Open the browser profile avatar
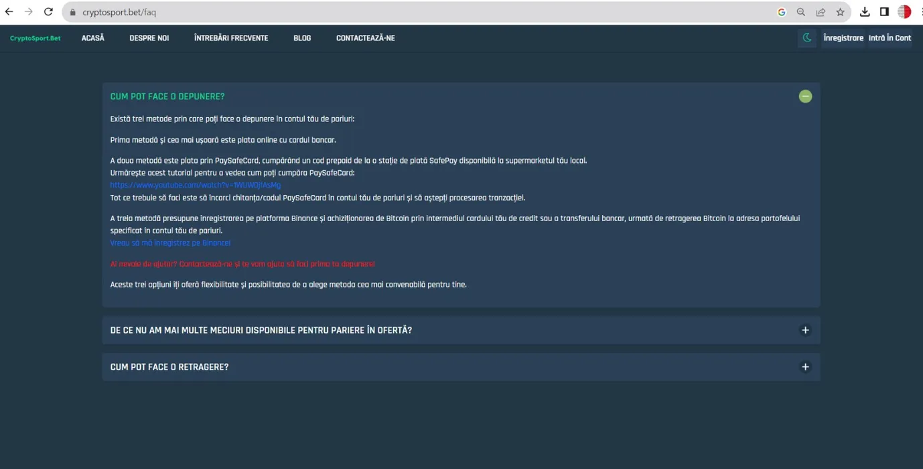This screenshot has width=923, height=469. (904, 12)
